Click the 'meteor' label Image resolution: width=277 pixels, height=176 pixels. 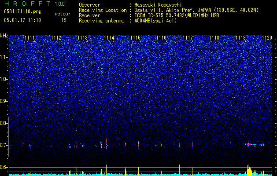[x=63, y=14]
